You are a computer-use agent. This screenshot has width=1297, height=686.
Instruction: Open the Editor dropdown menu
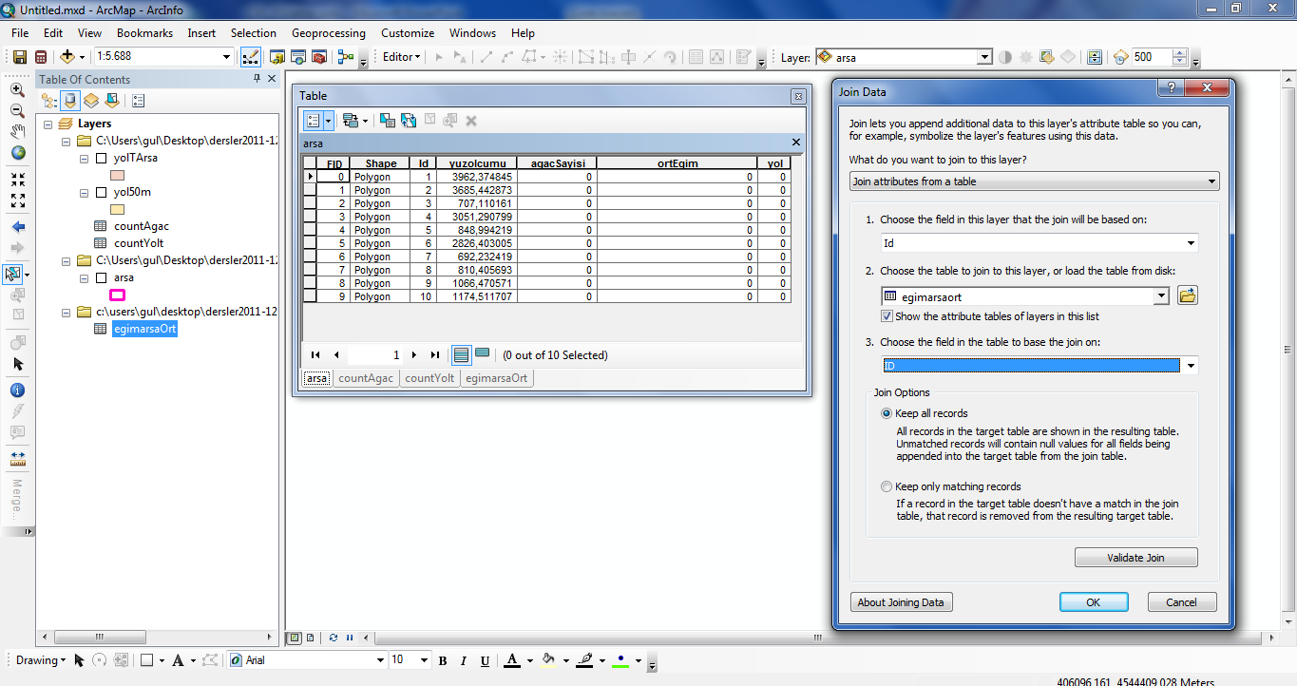coord(401,57)
